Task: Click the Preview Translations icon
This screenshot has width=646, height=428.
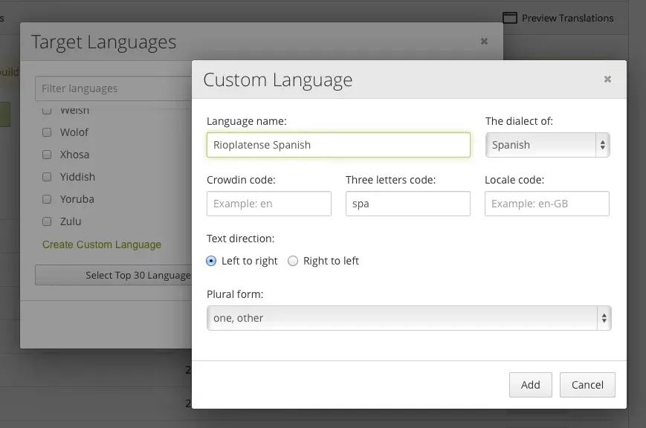Action: tap(511, 17)
